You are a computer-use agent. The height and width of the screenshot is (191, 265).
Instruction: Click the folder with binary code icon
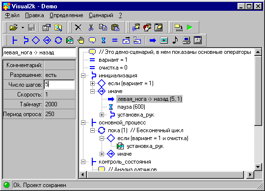tap(179, 27)
